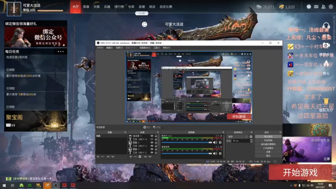Screen dimensions: 336x189
Task: Click the 开始游戏 start game button
Action: (300, 172)
